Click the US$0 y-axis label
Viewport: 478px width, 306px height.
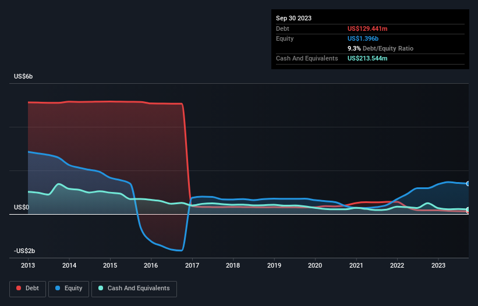pos(22,207)
